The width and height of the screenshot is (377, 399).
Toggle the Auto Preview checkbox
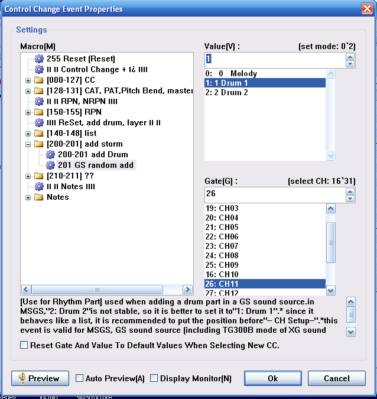pos(80,378)
